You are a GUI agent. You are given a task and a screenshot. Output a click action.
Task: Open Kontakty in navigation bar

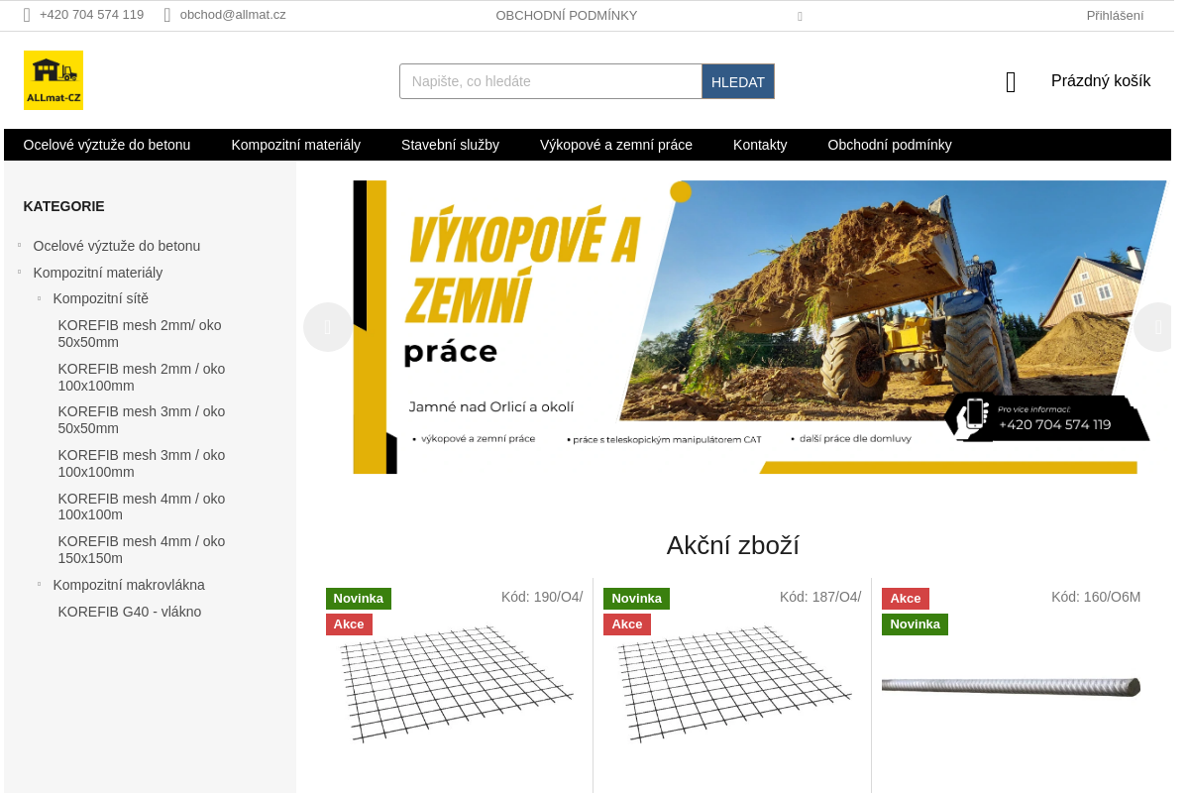(759, 145)
